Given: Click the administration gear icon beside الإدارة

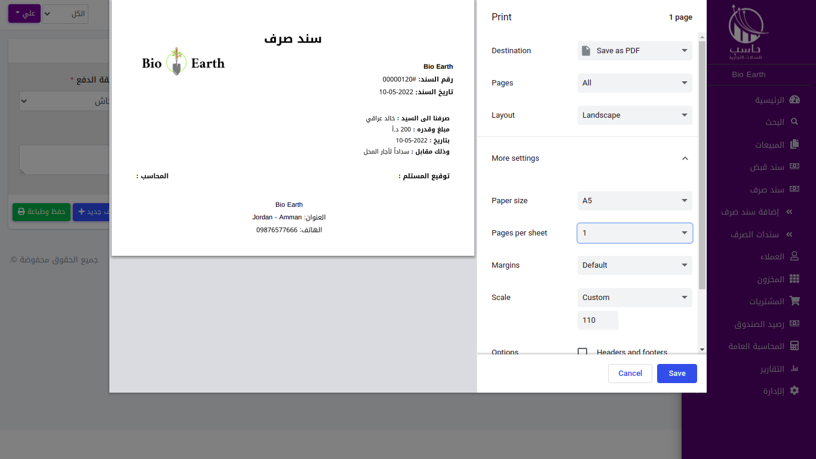Looking at the screenshot, I should tap(794, 391).
